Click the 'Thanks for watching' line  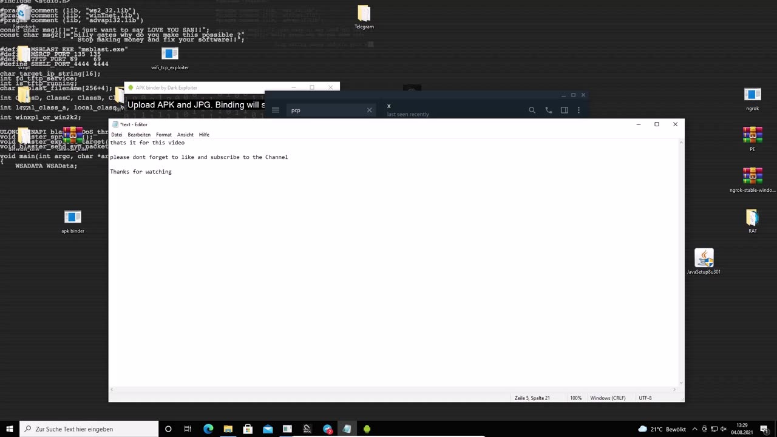[x=141, y=172]
